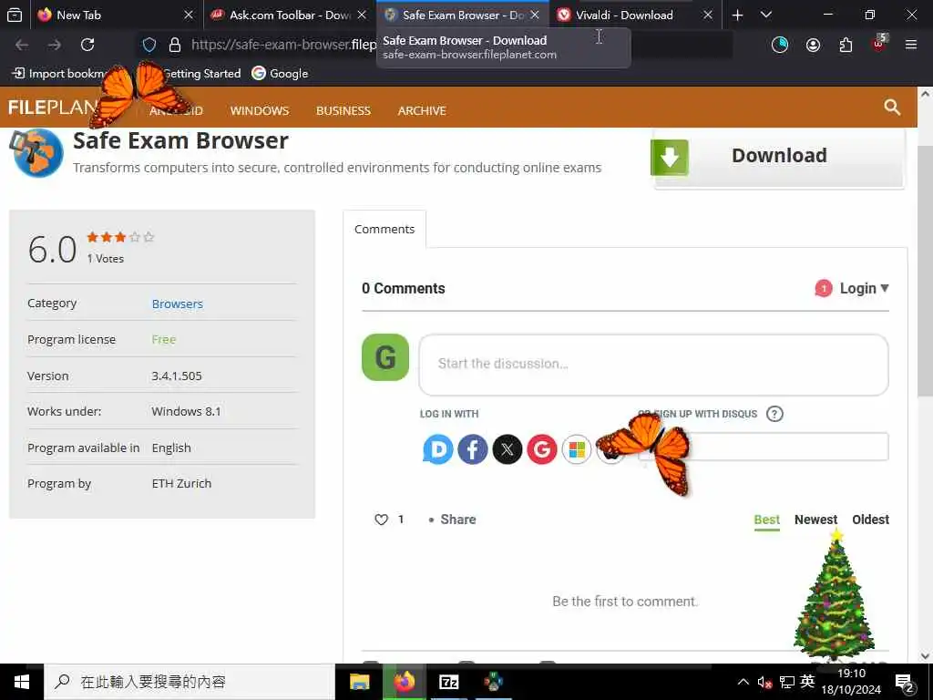Switch to the New Tab tab

pos(106,15)
